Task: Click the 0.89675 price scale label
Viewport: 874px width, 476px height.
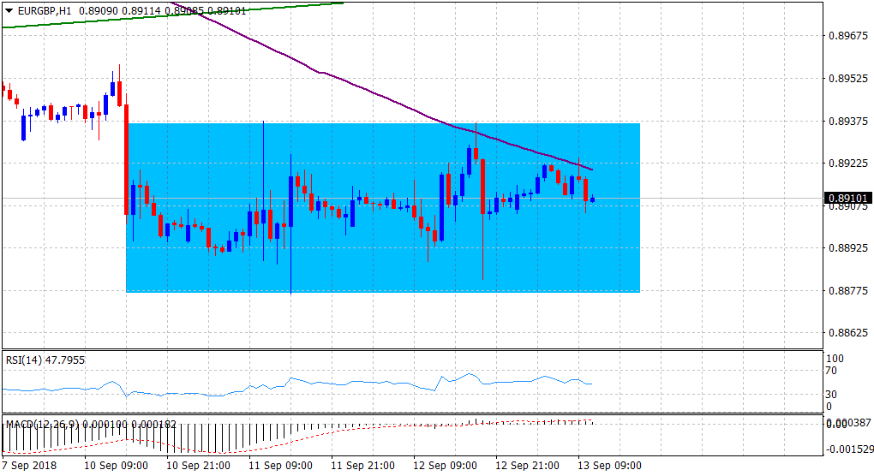Action: point(847,36)
